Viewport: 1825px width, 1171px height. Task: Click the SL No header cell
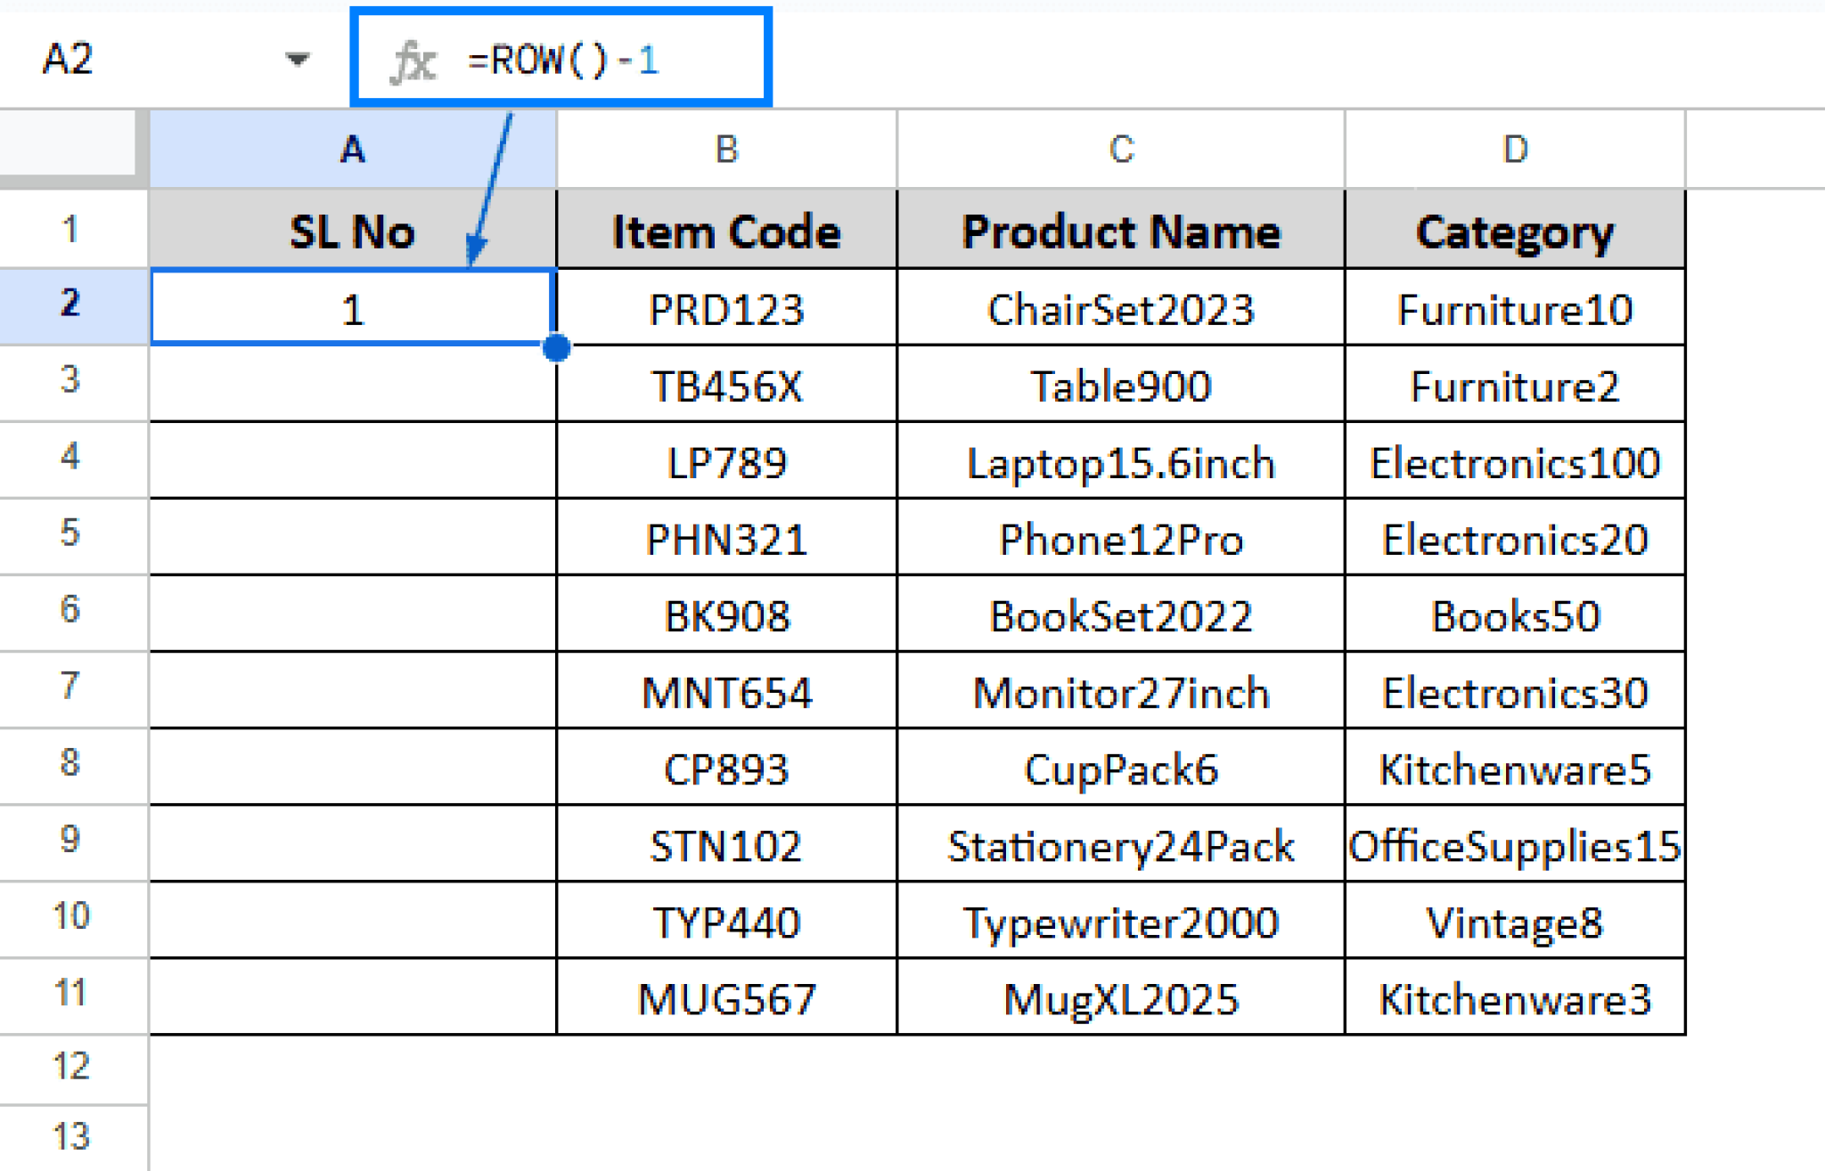[353, 230]
